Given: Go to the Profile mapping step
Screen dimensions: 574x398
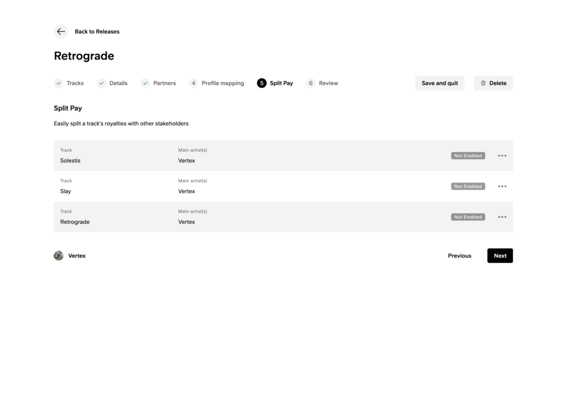Looking at the screenshot, I should pyautogui.click(x=223, y=83).
